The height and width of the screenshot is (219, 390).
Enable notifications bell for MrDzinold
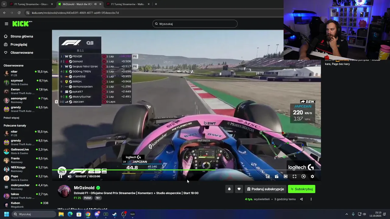(x=229, y=189)
